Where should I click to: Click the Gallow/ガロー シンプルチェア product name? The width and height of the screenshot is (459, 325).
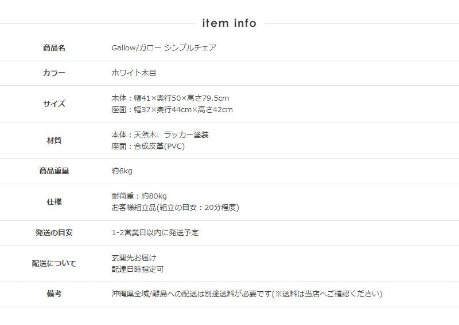[164, 48]
